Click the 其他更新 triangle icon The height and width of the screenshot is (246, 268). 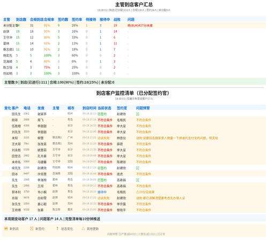[x=83, y=228]
